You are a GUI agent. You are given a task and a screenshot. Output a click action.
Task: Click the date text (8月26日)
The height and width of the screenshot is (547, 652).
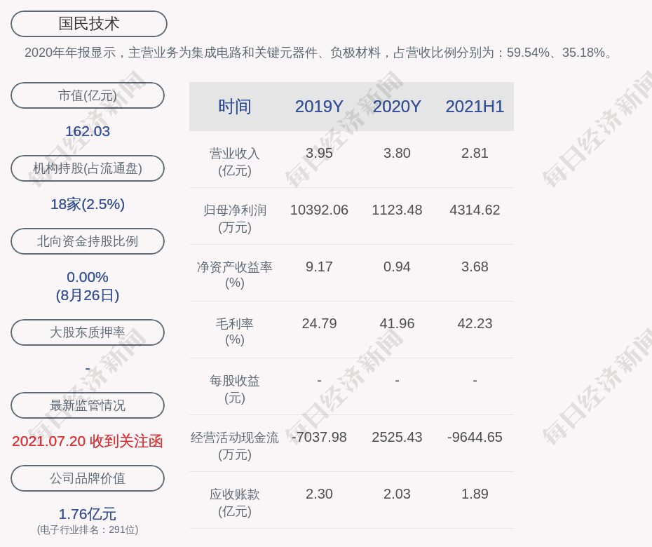pyautogui.click(x=88, y=295)
